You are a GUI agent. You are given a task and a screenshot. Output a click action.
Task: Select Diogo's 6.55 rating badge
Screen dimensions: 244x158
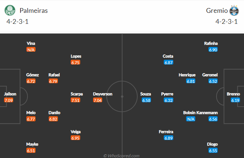(213, 150)
